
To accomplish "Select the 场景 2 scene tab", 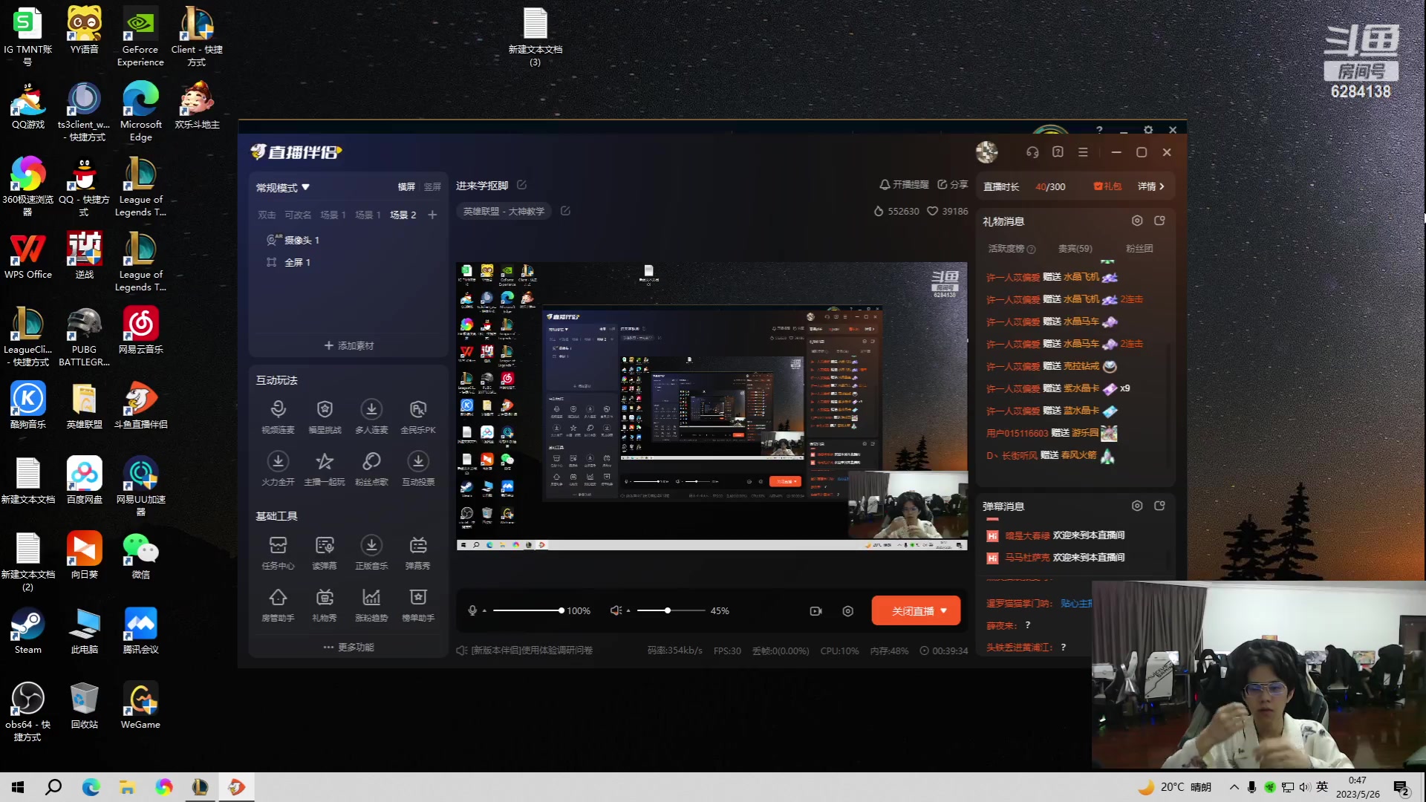I will [403, 215].
